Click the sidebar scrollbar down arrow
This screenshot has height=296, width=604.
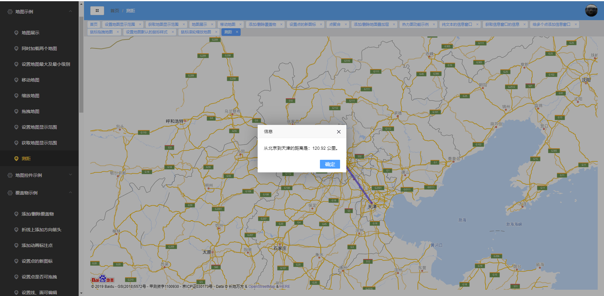pos(81,293)
